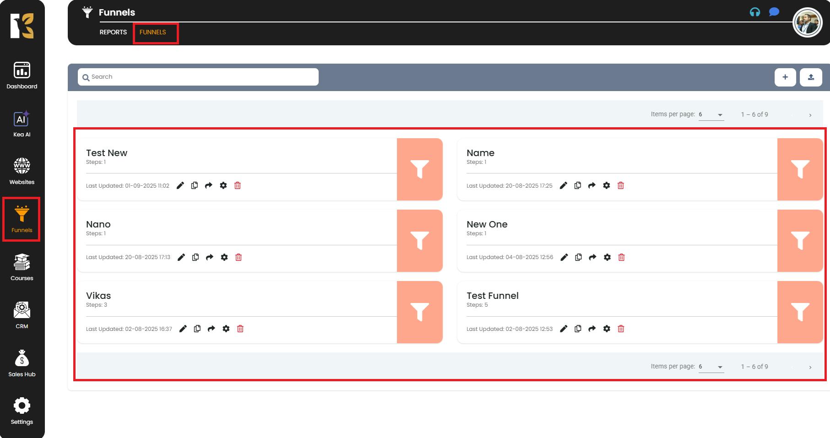Edit the Test New funnel
830x438 pixels.
[x=180, y=185]
